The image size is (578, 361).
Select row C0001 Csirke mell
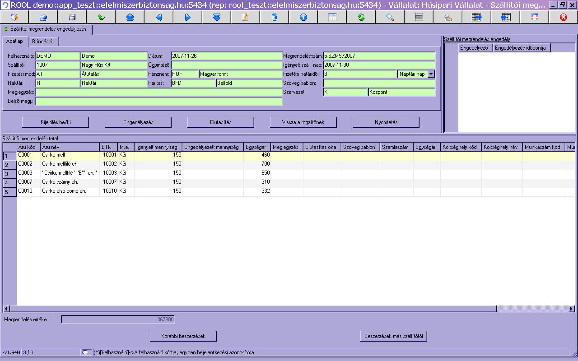[289, 155]
